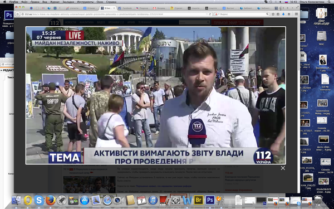Click the ПРЯМОЙ ЭФИР 112 УКРАИНА button
334x209 pixels.
(237, 23)
